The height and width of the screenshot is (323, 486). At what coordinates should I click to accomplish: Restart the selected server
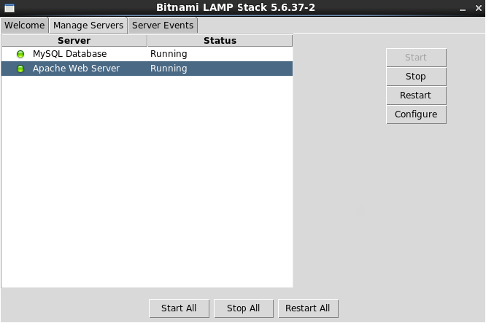[x=416, y=96]
